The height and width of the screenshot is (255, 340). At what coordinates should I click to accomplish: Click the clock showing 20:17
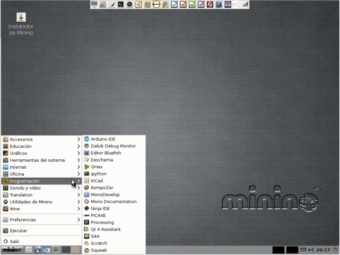click(x=323, y=250)
